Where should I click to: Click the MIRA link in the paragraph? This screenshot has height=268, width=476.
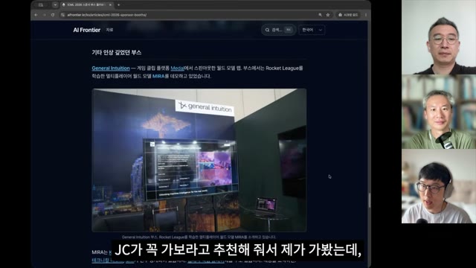pyautogui.click(x=158, y=76)
